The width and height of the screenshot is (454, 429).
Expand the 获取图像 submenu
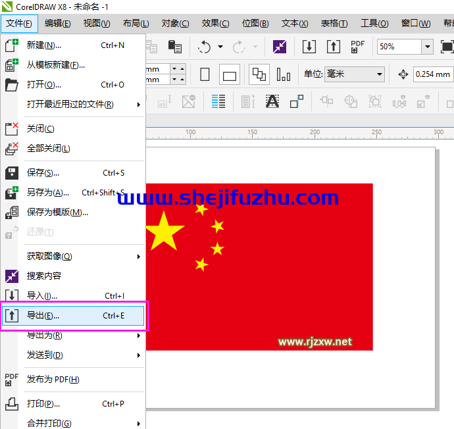[x=138, y=257]
